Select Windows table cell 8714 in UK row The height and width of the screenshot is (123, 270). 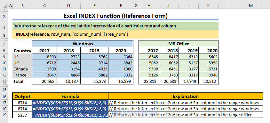pyautogui.click(x=94, y=63)
